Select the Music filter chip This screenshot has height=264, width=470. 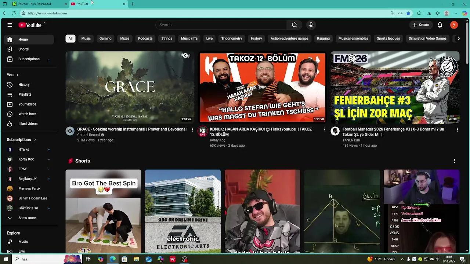(86, 38)
